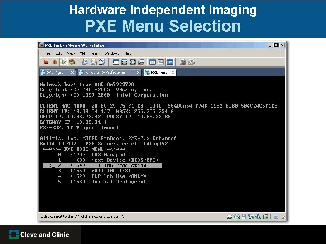Click the status bar direct input hint
326x244 pixels.
83,216
